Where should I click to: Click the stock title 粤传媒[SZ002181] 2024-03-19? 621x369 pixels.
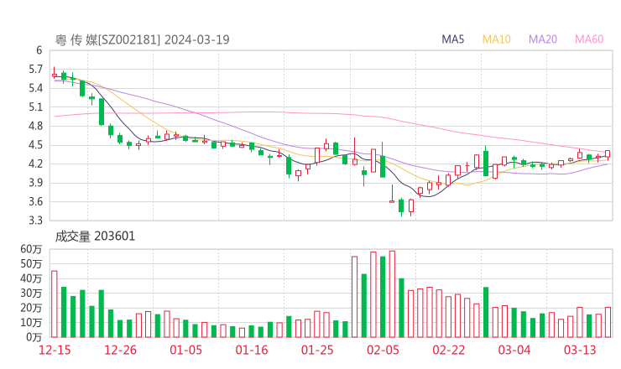click(x=142, y=39)
